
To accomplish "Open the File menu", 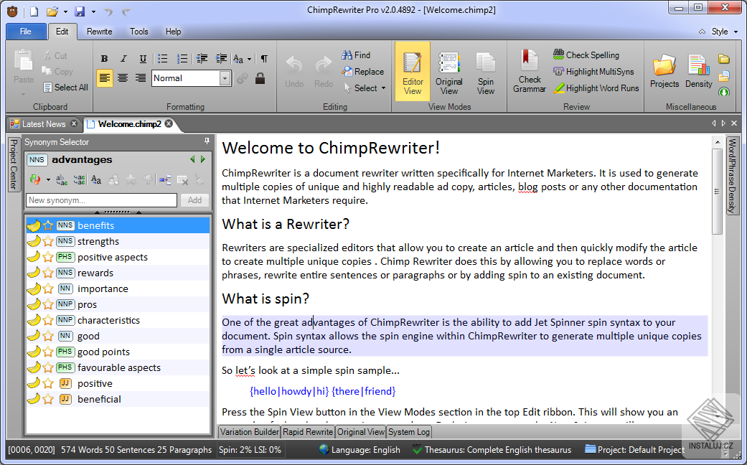I will pyautogui.click(x=26, y=32).
